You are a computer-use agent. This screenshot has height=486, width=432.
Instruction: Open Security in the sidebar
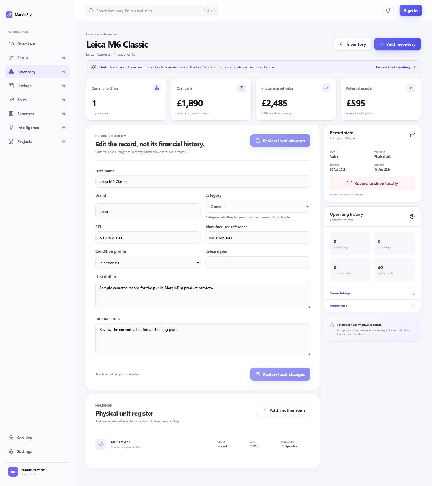37,438
